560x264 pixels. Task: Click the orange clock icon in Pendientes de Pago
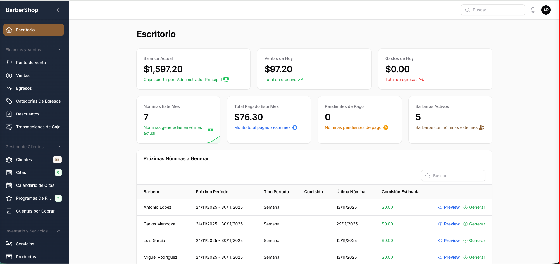pos(386,127)
